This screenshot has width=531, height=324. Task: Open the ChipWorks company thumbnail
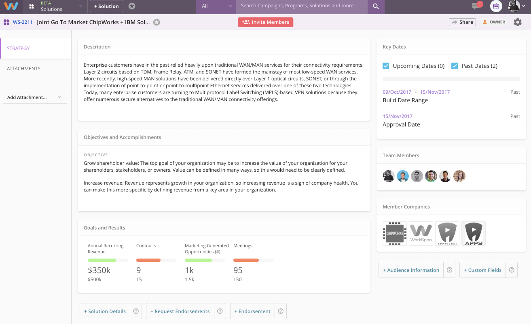[394, 233]
